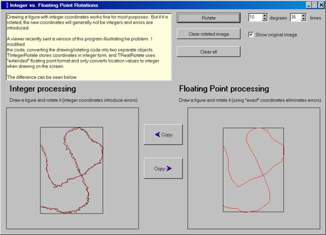Click the Clear all button
This screenshot has height=235, width=326.
point(209,51)
